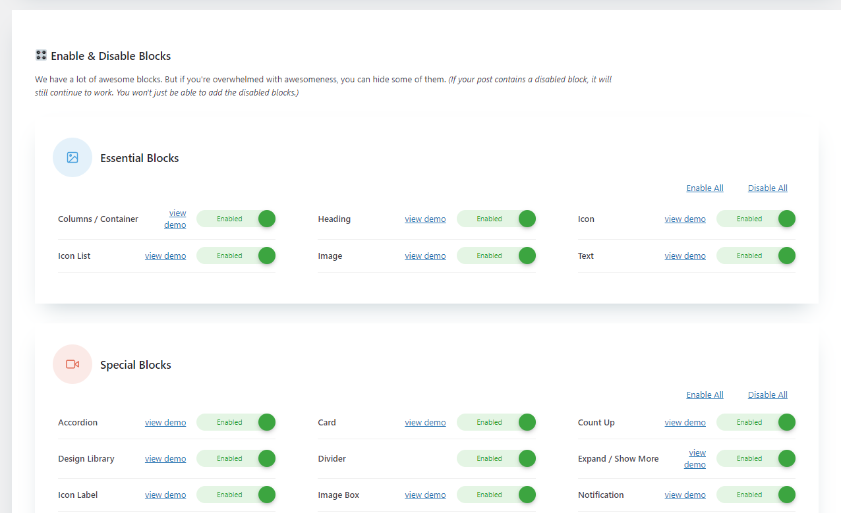The width and height of the screenshot is (841, 513).
Task: Open view demo for Accordion block
Action: click(165, 422)
